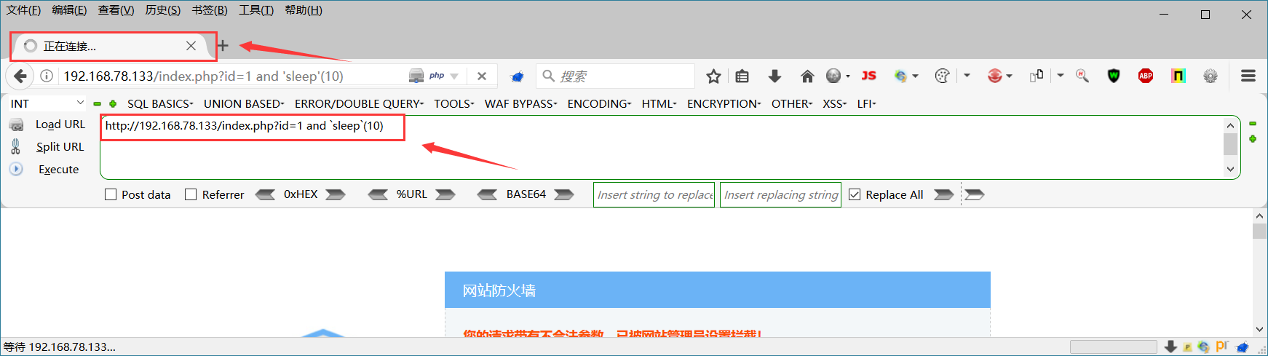Click the %URL encode right arrow
This screenshot has width=1268, height=356.
445,194
